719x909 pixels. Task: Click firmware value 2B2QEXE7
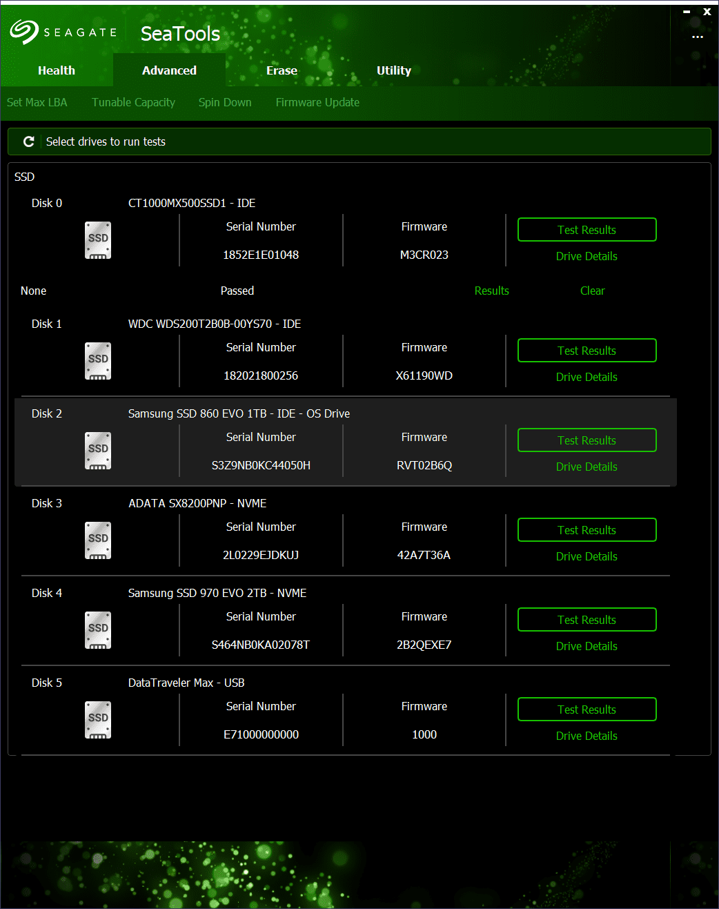424,645
